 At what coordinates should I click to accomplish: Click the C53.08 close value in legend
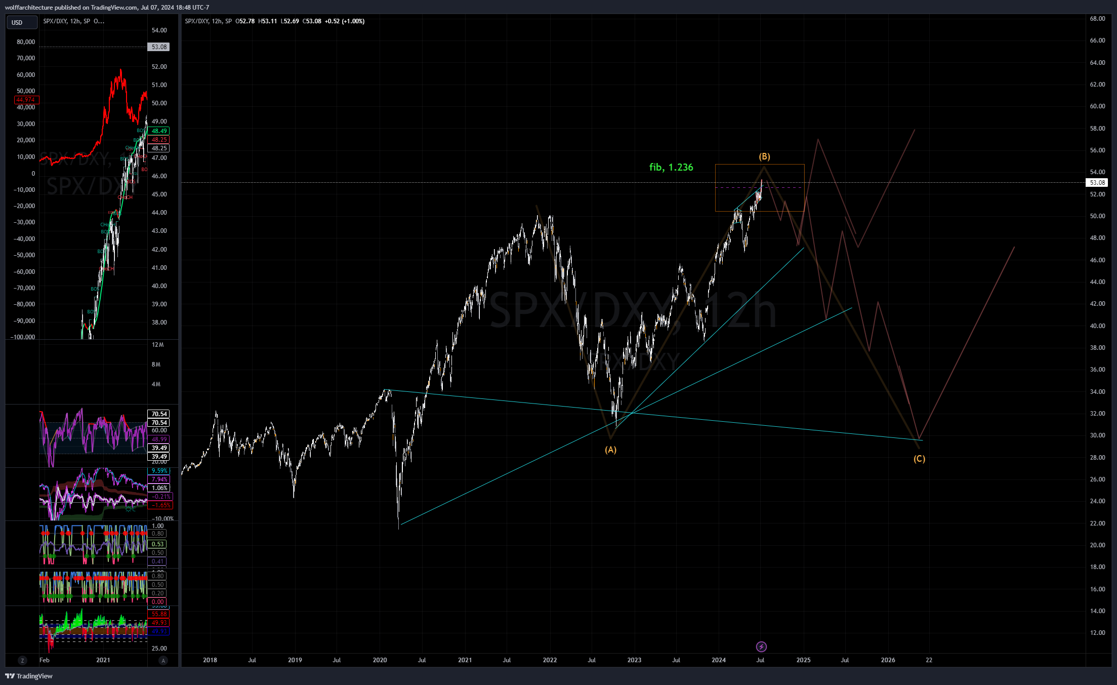tap(312, 21)
